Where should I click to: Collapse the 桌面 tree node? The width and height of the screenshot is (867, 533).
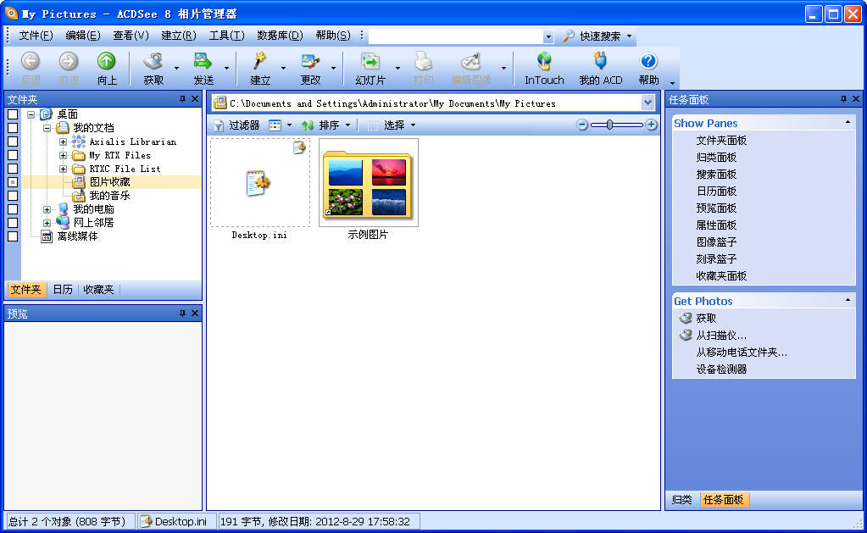point(31,114)
